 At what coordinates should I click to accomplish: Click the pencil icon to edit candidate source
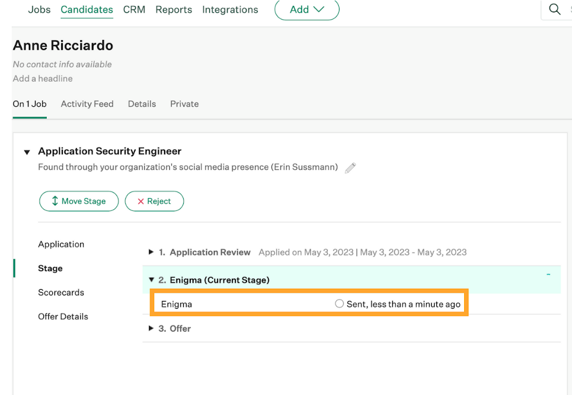pyautogui.click(x=351, y=167)
